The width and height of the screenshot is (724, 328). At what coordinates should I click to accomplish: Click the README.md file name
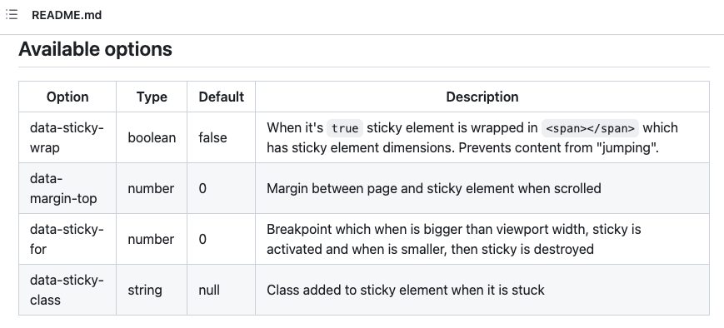(67, 15)
